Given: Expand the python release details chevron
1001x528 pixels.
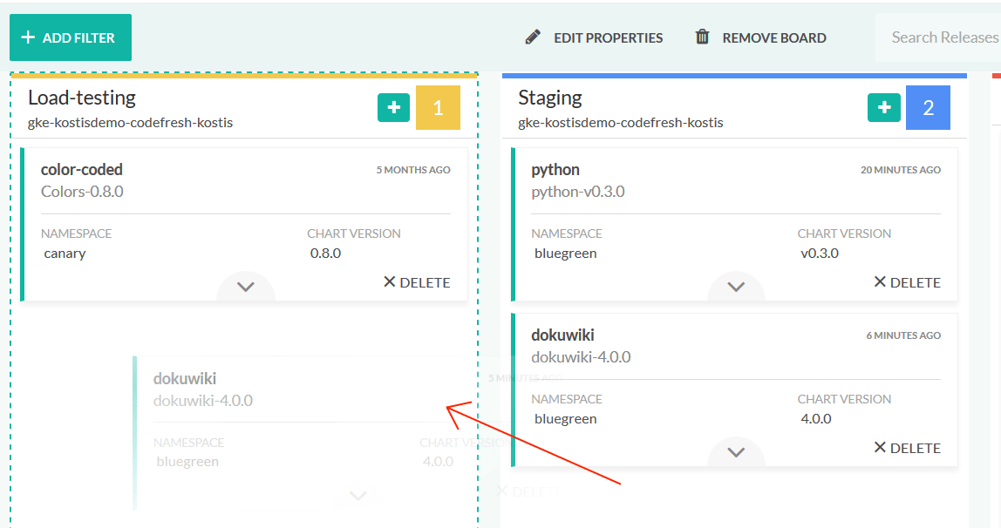Looking at the screenshot, I should click(736, 287).
